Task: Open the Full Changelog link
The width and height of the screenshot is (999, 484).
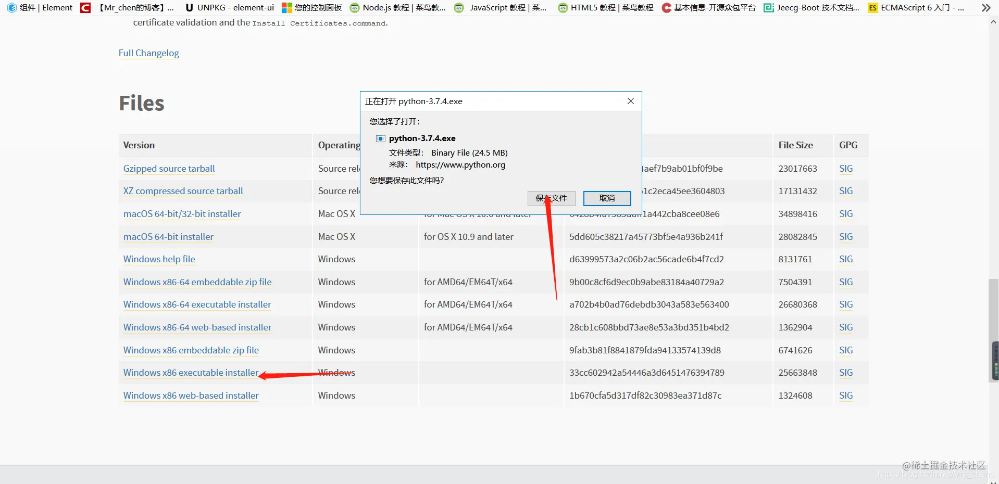Action: [x=149, y=53]
